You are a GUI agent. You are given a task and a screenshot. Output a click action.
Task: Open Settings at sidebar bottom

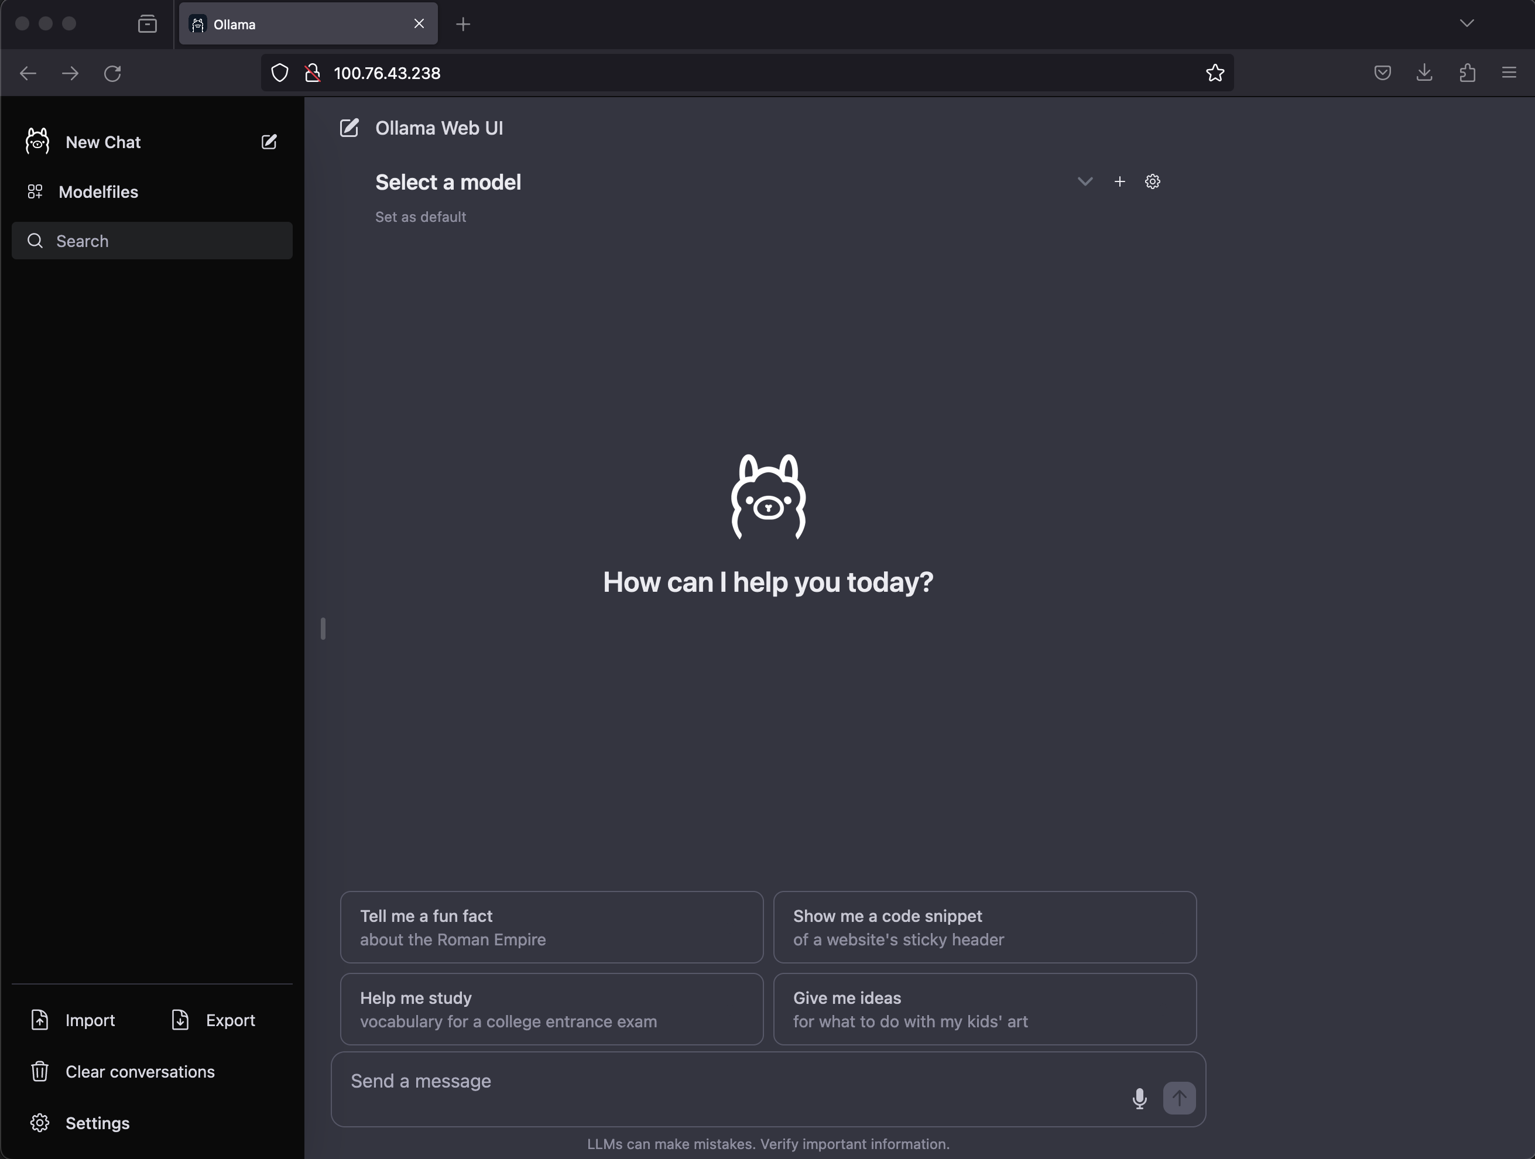80,1123
